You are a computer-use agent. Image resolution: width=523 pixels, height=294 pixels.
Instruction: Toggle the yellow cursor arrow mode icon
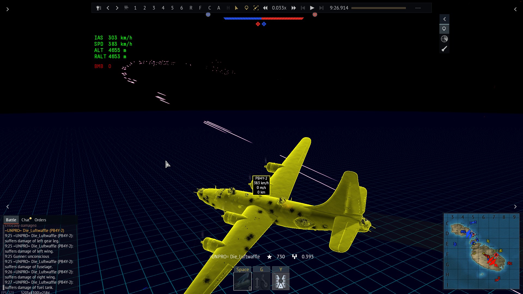[x=237, y=8]
